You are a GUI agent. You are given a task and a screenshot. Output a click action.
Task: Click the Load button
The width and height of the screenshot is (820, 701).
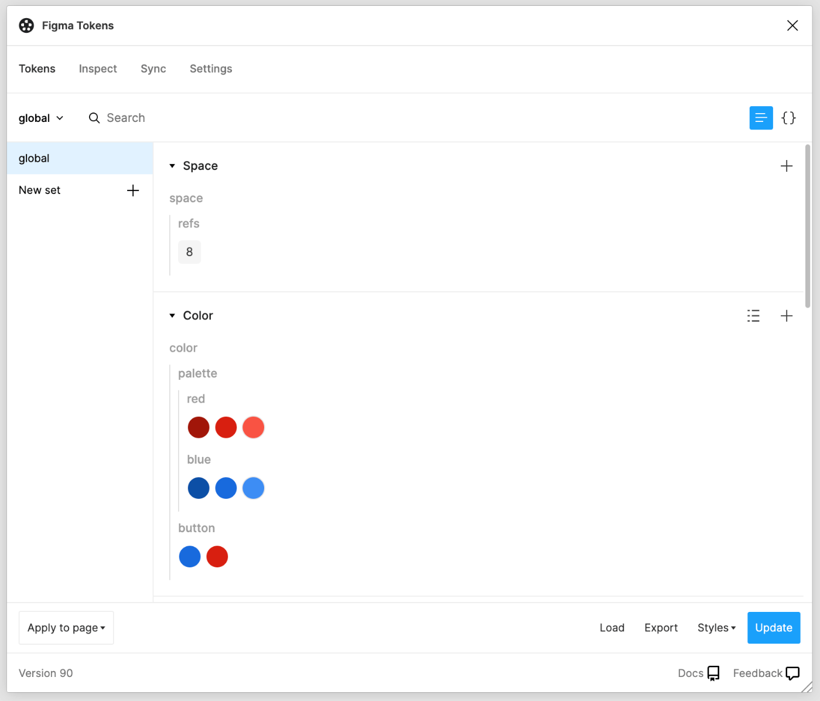tap(612, 628)
